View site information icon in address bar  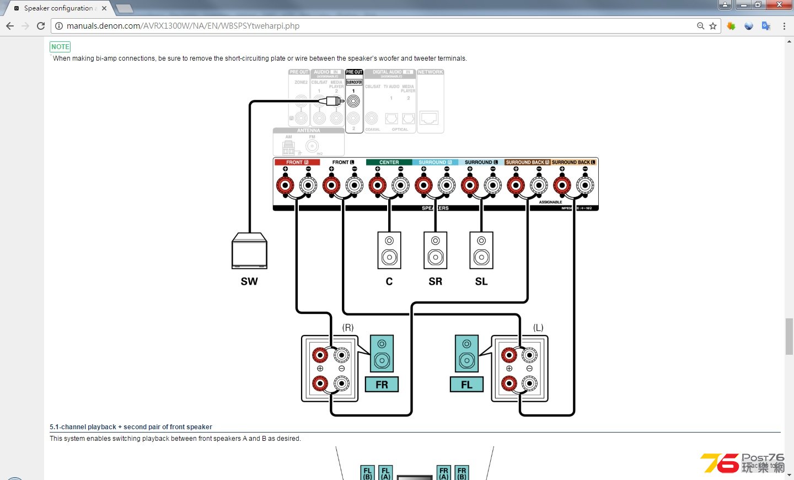[x=59, y=26]
